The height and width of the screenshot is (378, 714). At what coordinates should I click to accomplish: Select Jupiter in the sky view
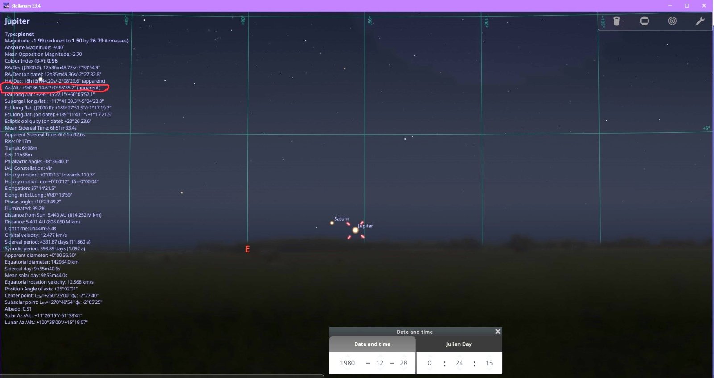[355, 230]
